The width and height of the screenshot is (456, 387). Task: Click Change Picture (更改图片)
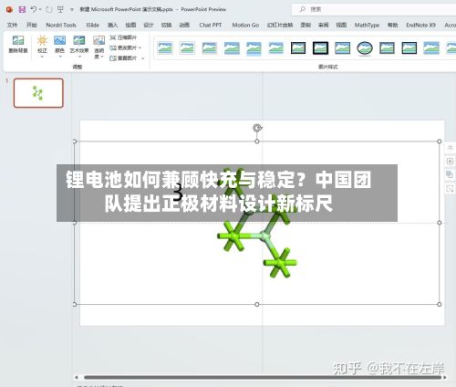(123, 47)
